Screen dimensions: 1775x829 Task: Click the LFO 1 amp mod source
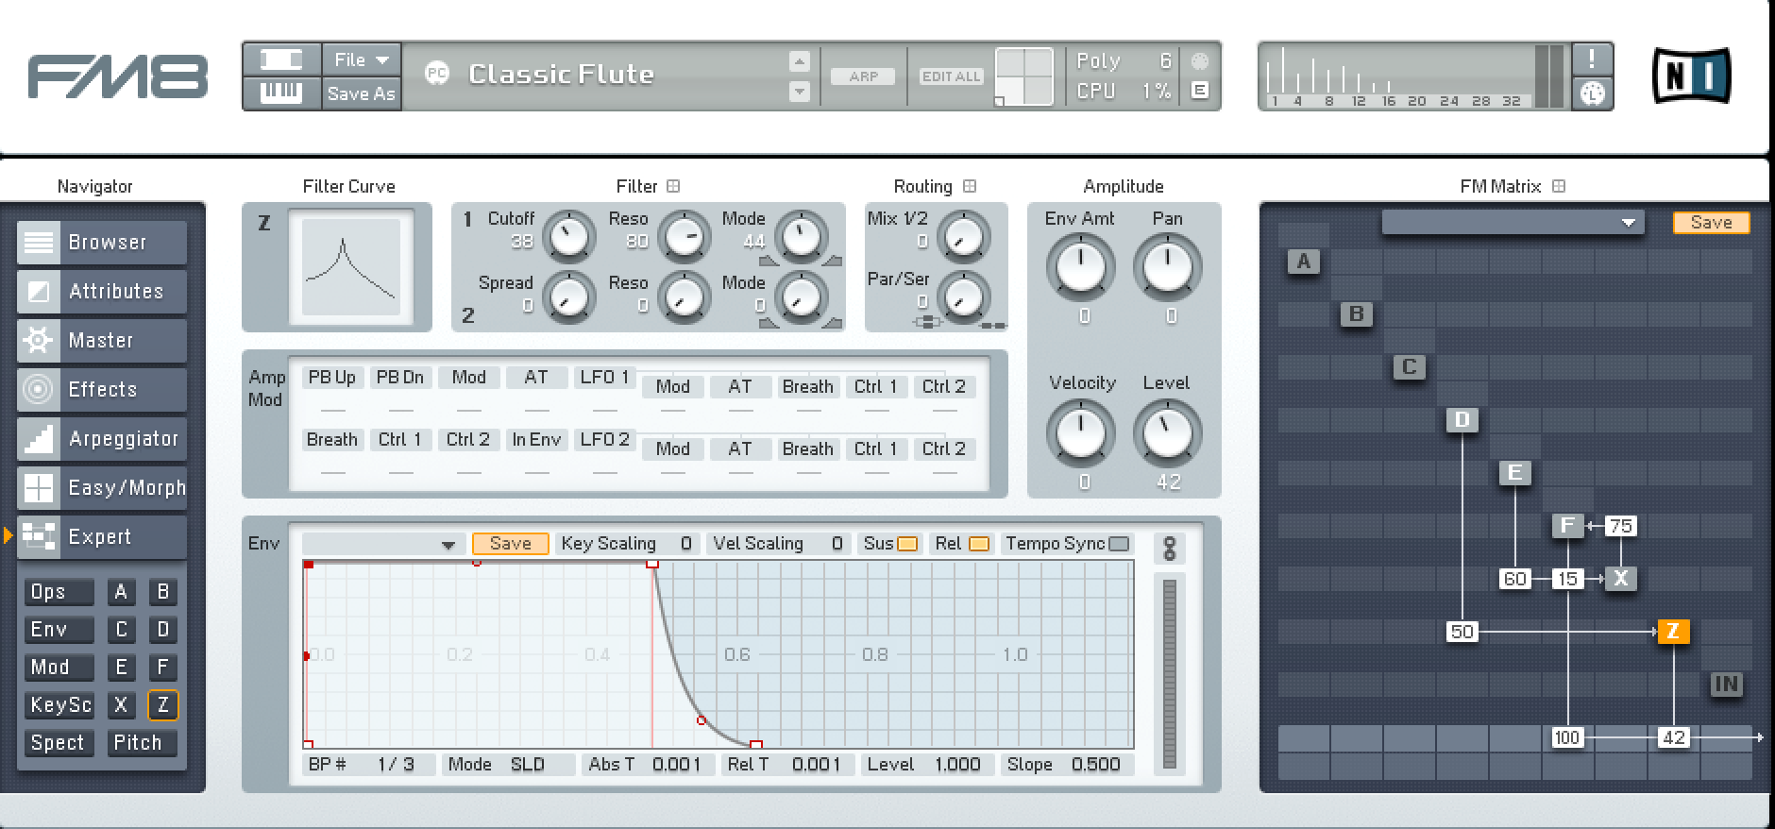tap(604, 378)
